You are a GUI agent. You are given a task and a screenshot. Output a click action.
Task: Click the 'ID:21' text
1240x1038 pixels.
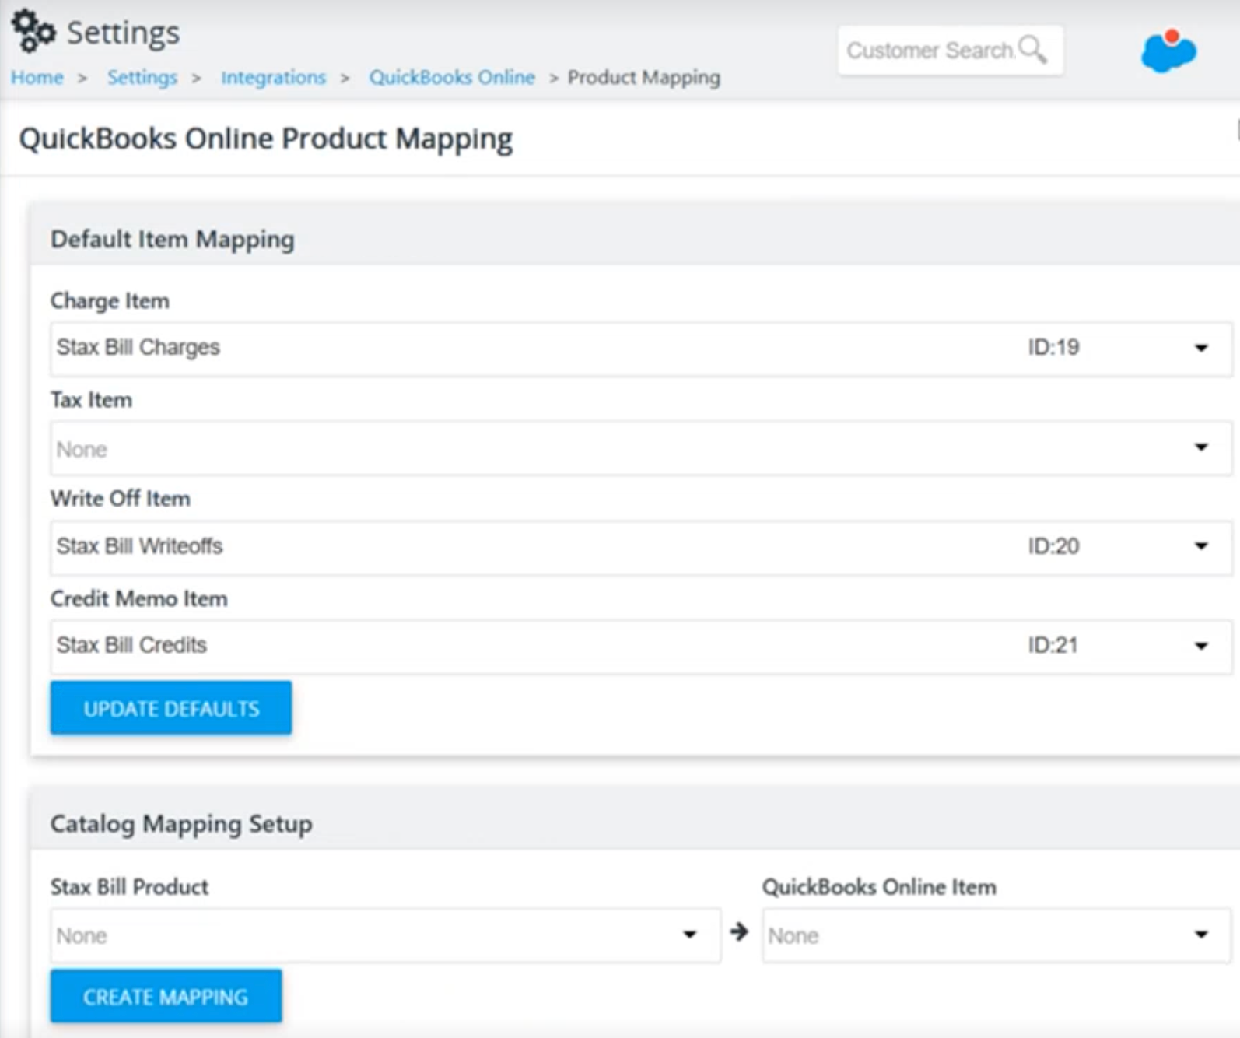tap(1053, 645)
